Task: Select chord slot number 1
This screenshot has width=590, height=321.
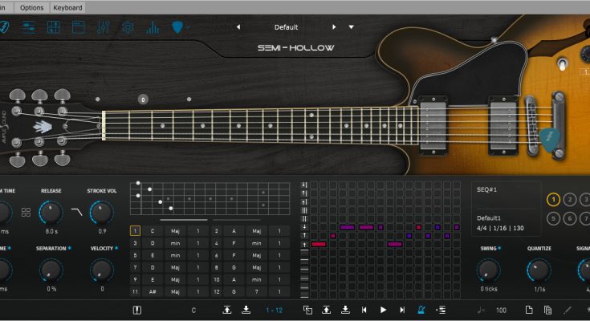Action: [135, 231]
